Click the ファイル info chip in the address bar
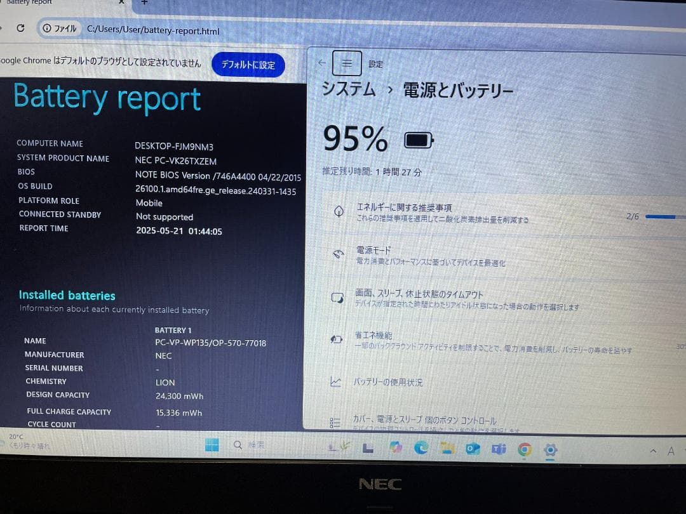Viewport: 686px width, 514px height. [x=60, y=29]
